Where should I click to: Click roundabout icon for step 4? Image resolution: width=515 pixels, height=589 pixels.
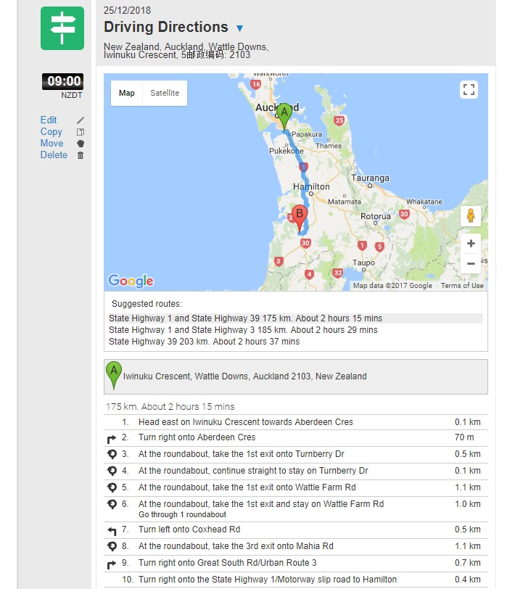click(x=112, y=471)
